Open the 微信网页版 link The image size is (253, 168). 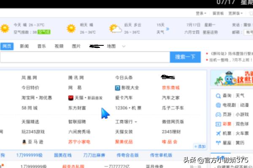(x=173, y=122)
